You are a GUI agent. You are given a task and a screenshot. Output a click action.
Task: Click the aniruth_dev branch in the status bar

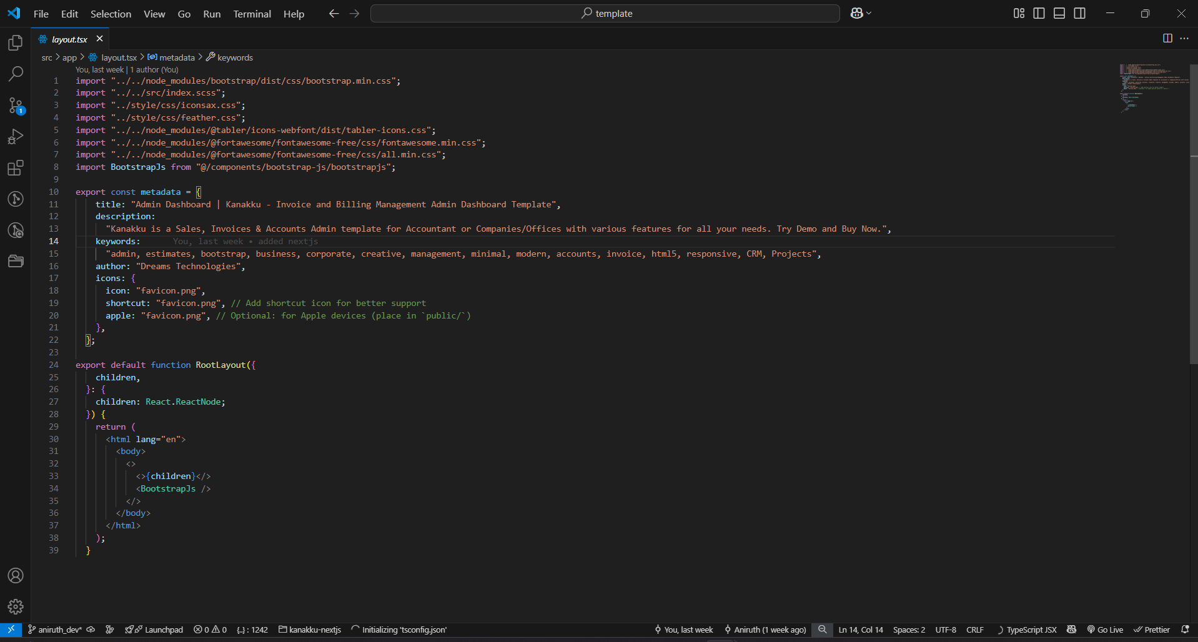55,630
